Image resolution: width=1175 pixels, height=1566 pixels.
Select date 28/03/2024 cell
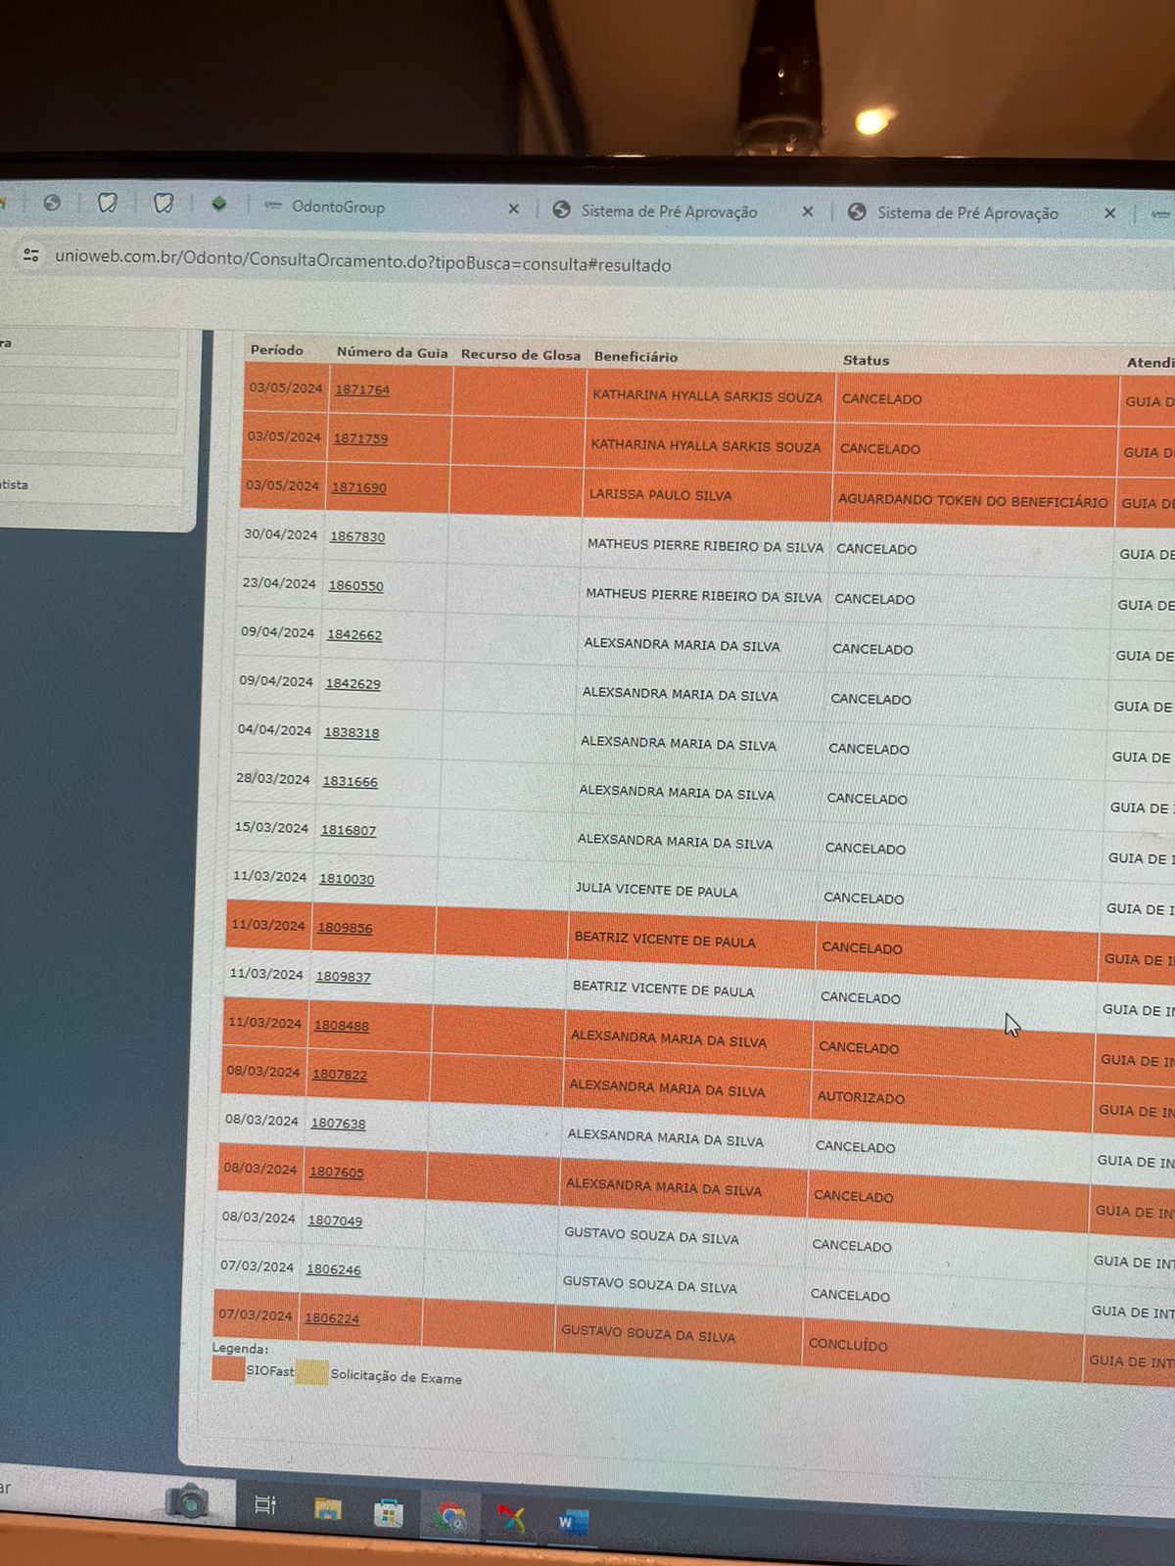(272, 779)
